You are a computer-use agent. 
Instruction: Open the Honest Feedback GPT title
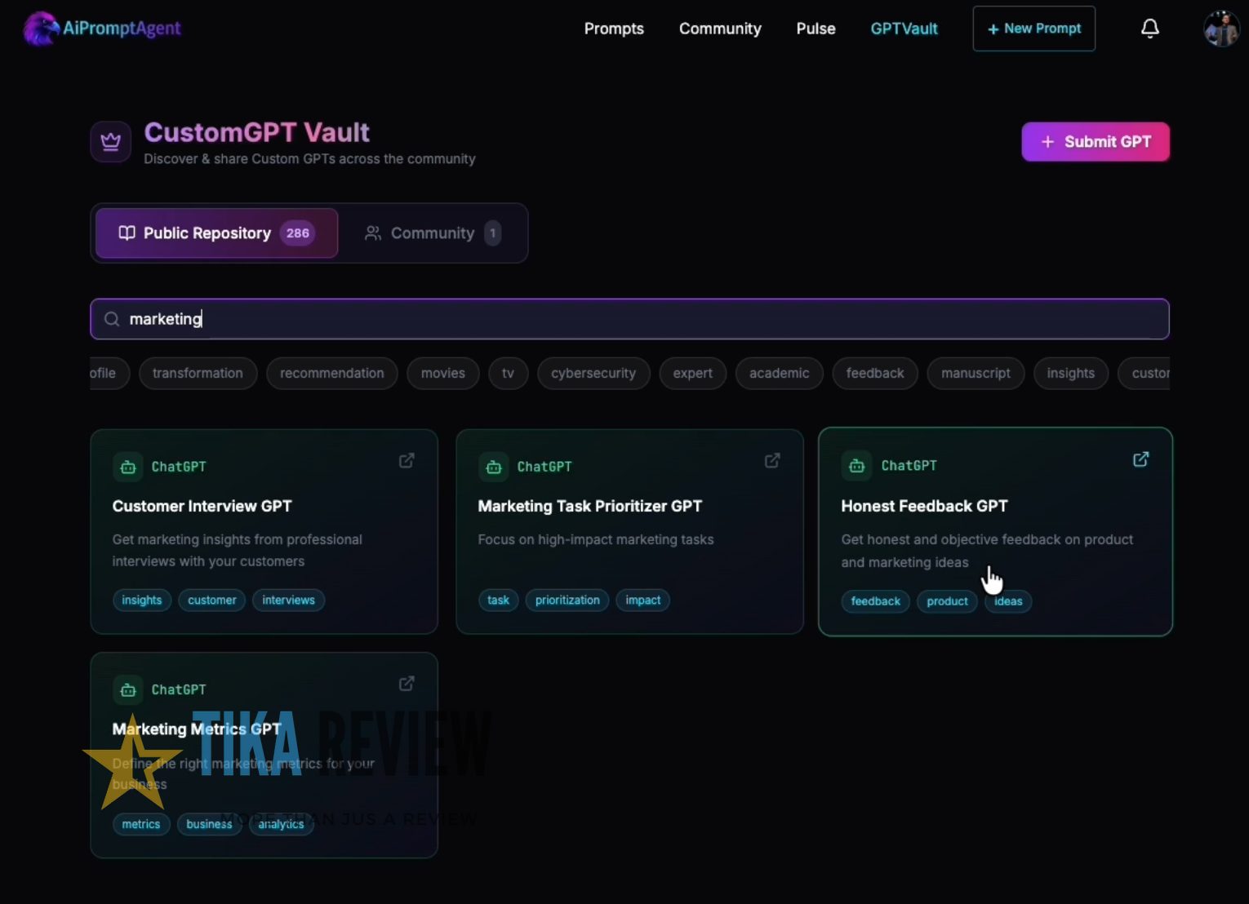point(924,506)
